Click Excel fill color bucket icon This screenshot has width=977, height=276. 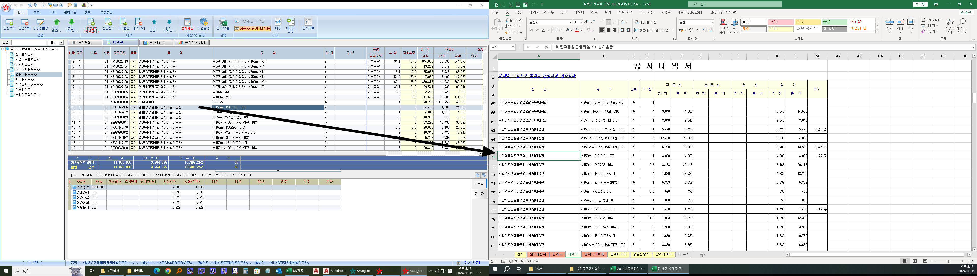567,30
